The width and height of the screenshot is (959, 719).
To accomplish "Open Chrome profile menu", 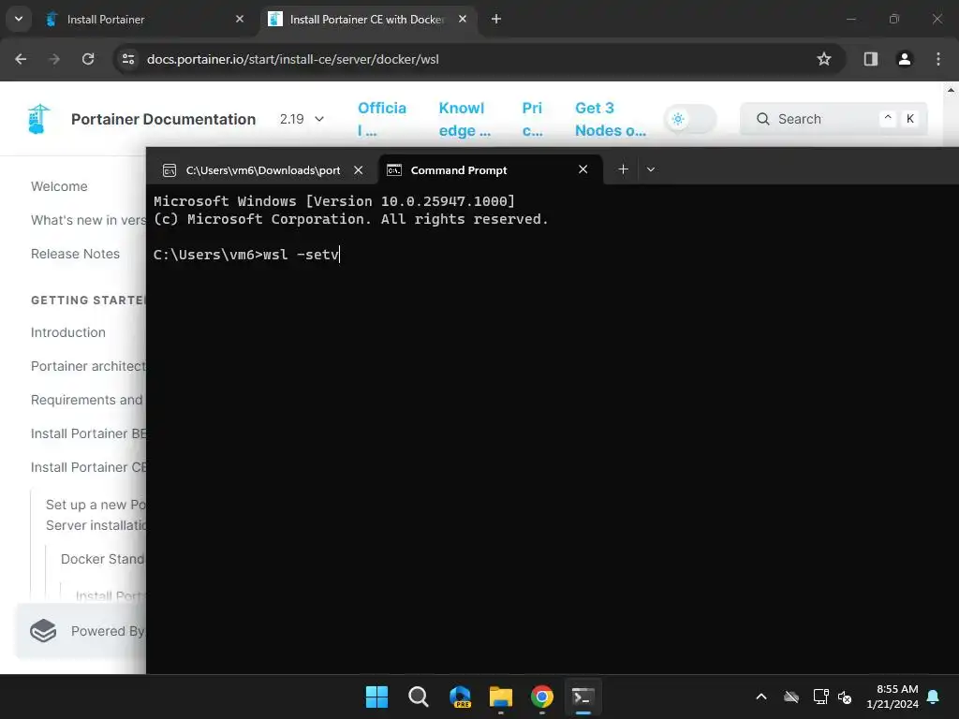I will (904, 59).
